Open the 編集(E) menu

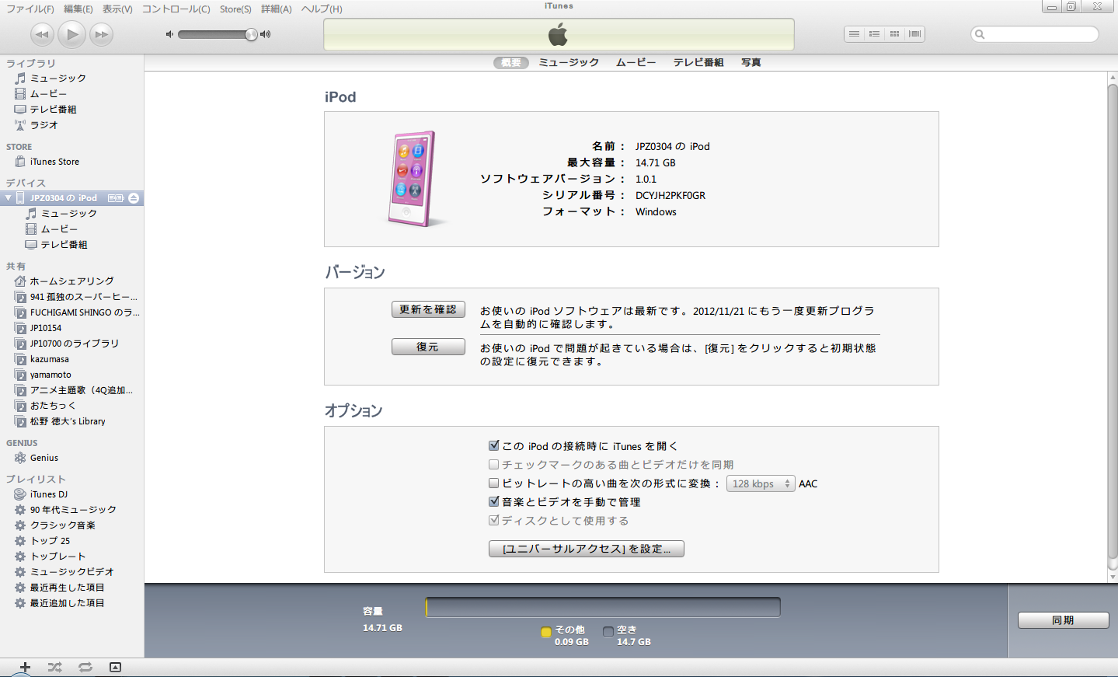coord(78,9)
